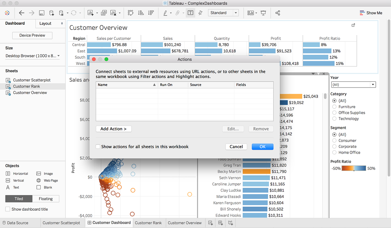Cancel the Actions dialog
This screenshot has width=391, height=228.
tap(236, 147)
